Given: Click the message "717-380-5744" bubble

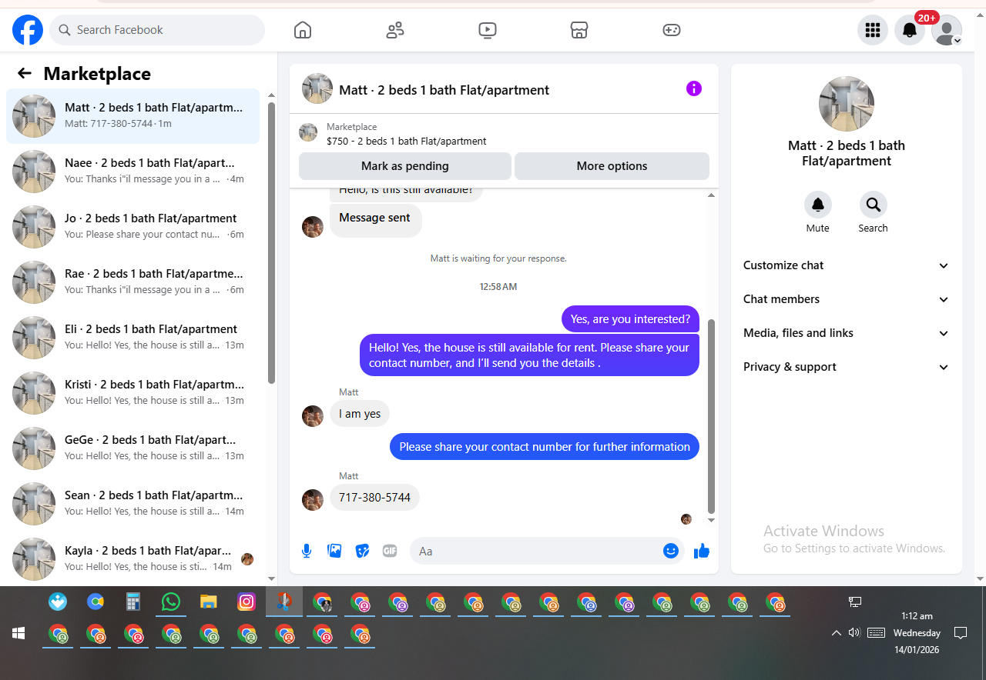Looking at the screenshot, I should click(x=374, y=498).
